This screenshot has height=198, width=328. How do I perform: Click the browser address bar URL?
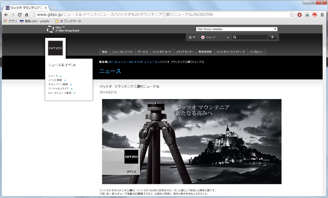coord(125,15)
